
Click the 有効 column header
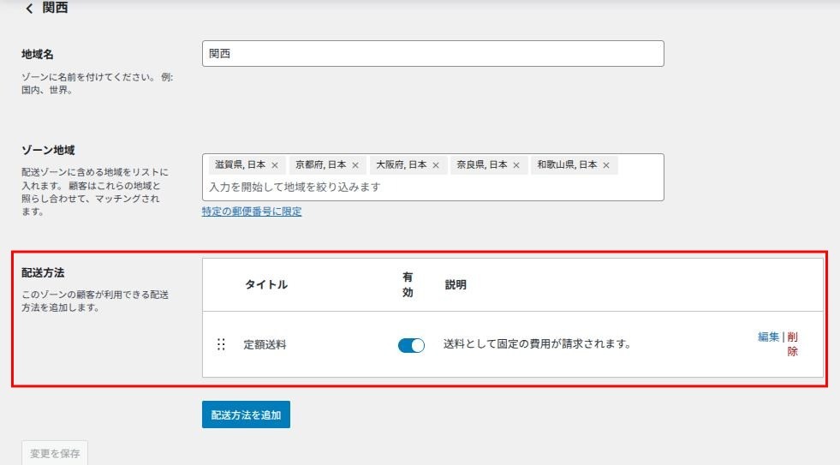[408, 285]
